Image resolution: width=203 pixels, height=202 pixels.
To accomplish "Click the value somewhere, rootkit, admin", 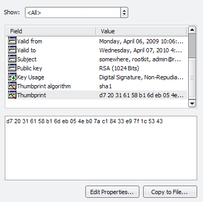I will click(x=140, y=59).
